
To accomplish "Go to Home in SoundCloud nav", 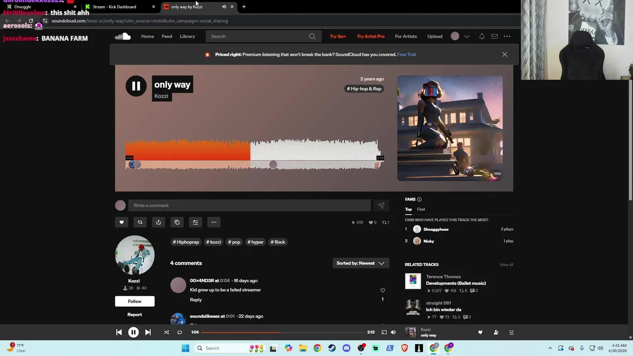I will click(x=147, y=36).
